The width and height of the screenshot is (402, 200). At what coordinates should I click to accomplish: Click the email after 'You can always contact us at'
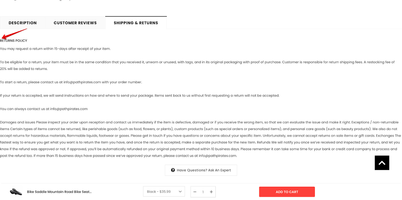pyautogui.click(x=69, y=109)
